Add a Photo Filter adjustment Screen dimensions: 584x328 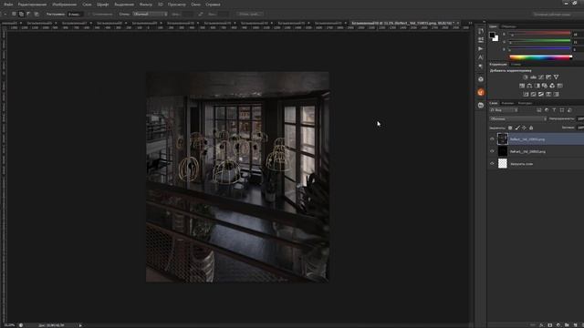tap(545, 86)
